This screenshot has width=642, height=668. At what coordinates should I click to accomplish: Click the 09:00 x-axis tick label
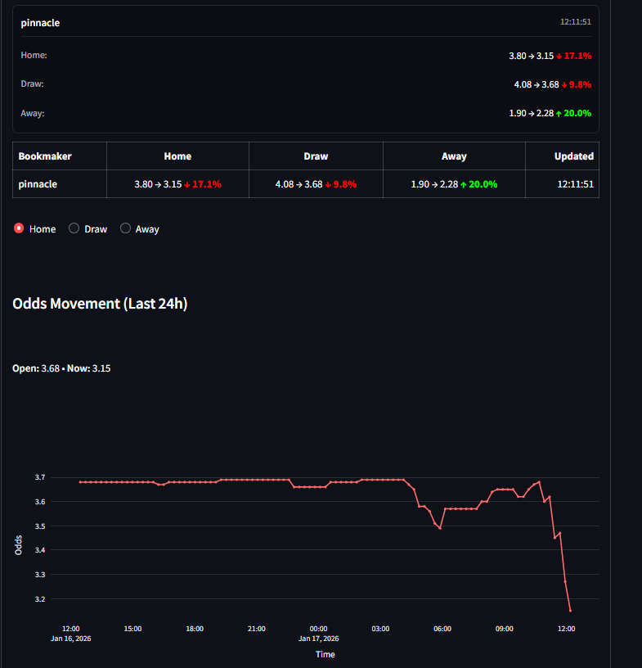click(504, 629)
